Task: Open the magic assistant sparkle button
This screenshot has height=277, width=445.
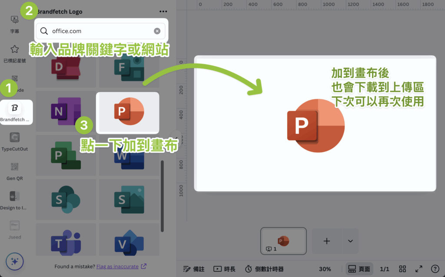Action: click(14, 261)
